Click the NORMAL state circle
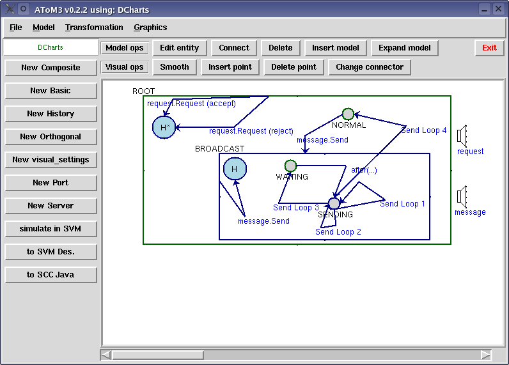This screenshot has width=509, height=365. pyautogui.click(x=348, y=114)
